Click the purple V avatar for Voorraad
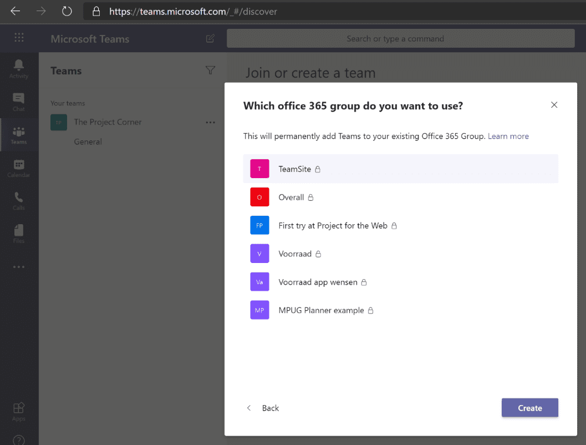The width and height of the screenshot is (586, 445). [259, 254]
